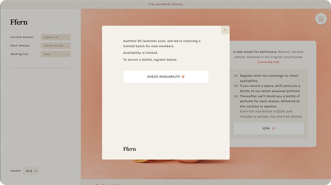The width and height of the screenshot is (331, 185).
Task: Click the next release countdown timer
Action: tap(56, 46)
